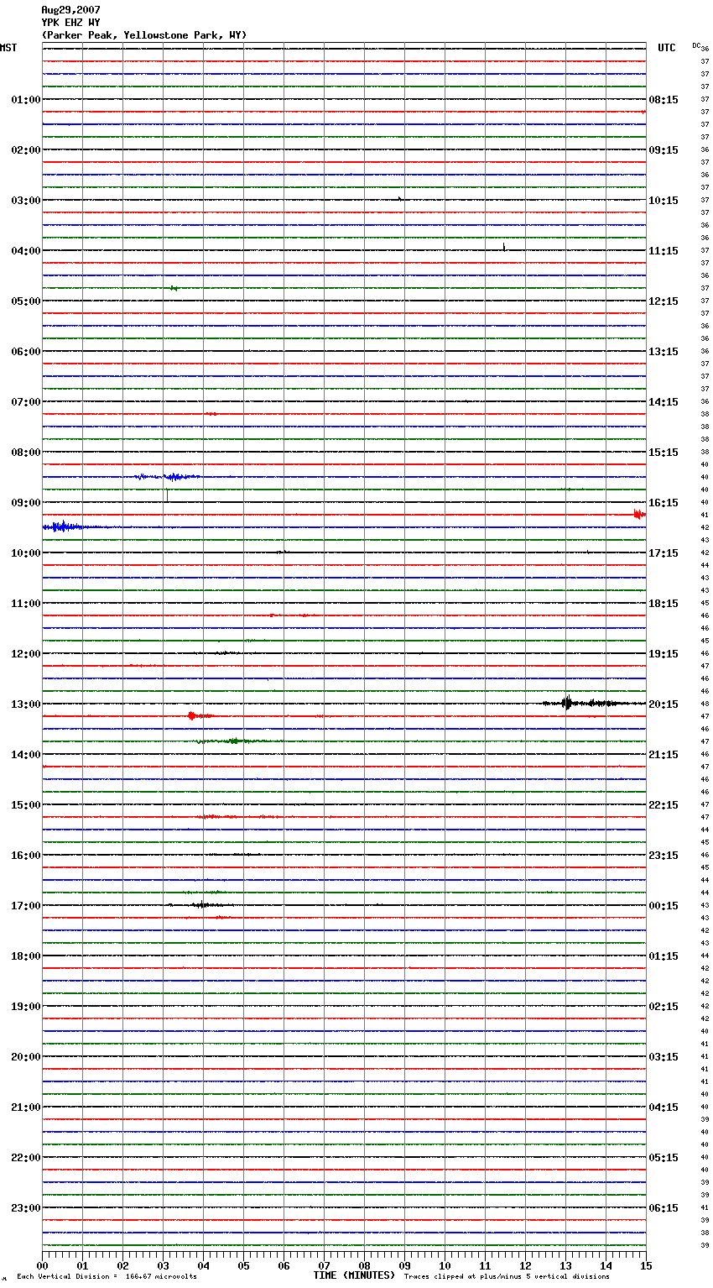Image resolution: width=713 pixels, height=1288 pixels.
Task: Click the 12 minute axis tick label
Action: (525, 1265)
